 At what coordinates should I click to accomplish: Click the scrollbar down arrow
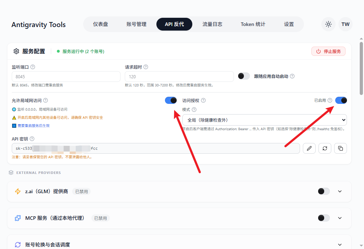[361, 245]
